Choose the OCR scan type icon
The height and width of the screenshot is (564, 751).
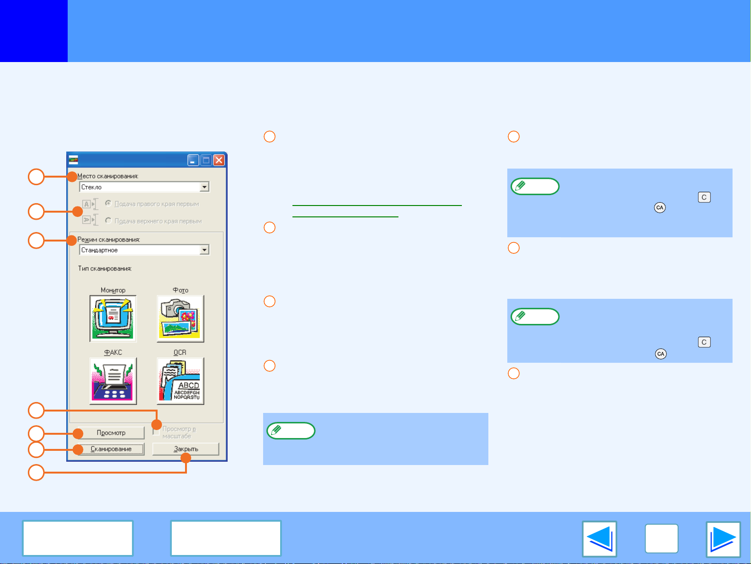(x=180, y=381)
